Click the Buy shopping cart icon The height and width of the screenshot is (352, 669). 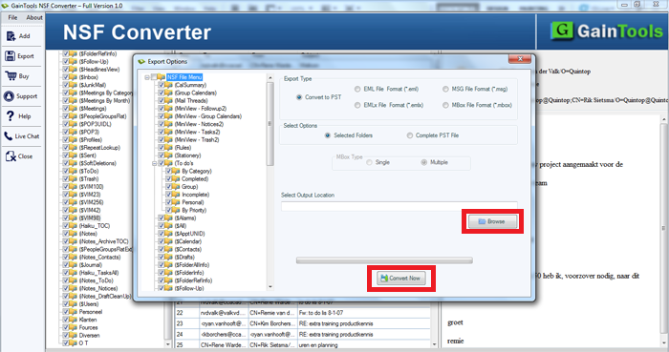pyautogui.click(x=11, y=75)
